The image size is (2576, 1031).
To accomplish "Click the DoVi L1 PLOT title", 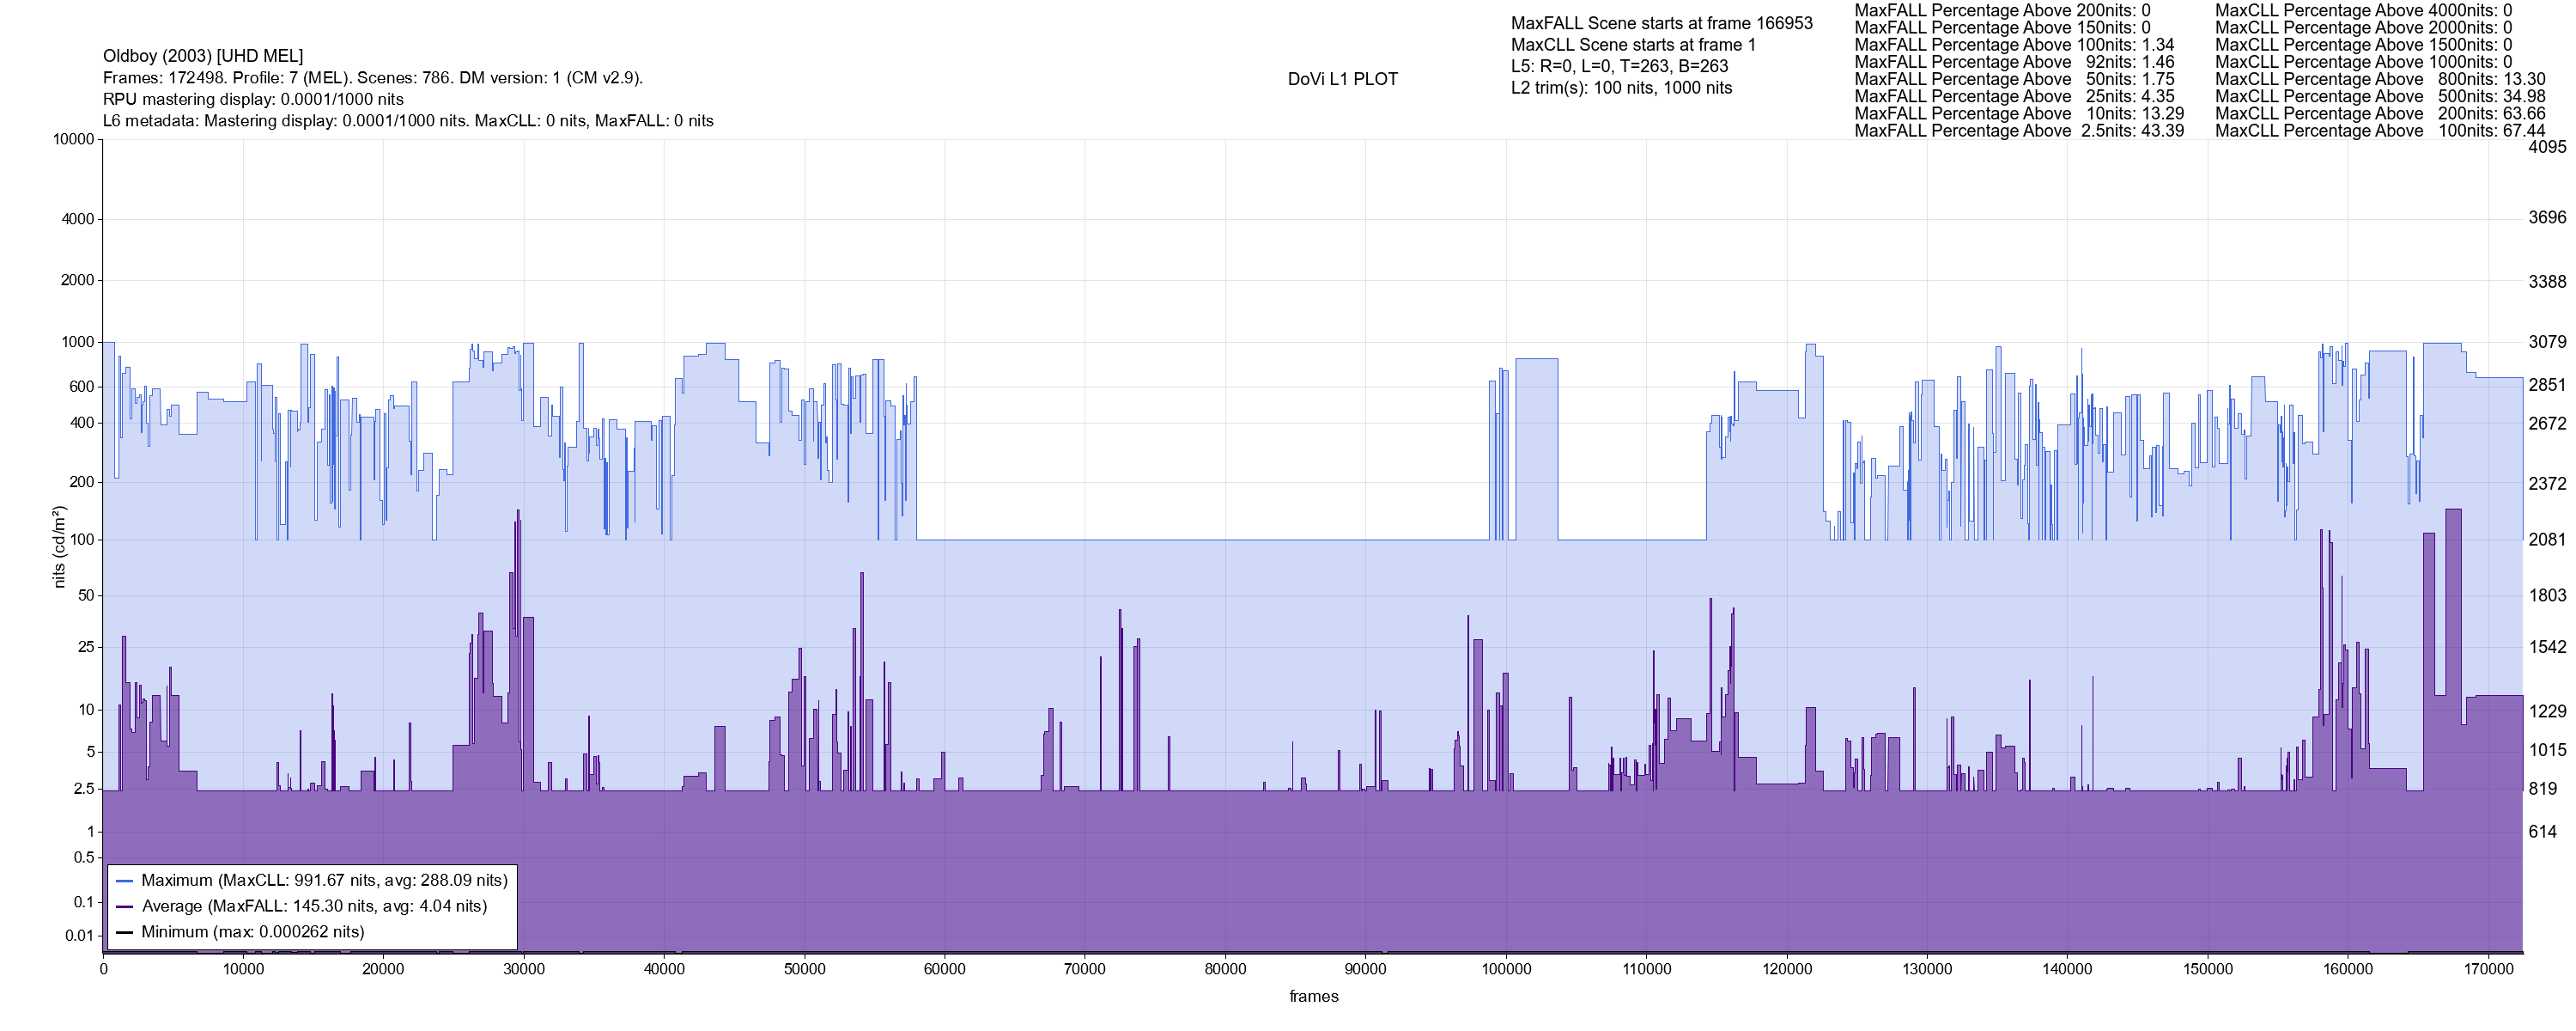I will click(1342, 79).
